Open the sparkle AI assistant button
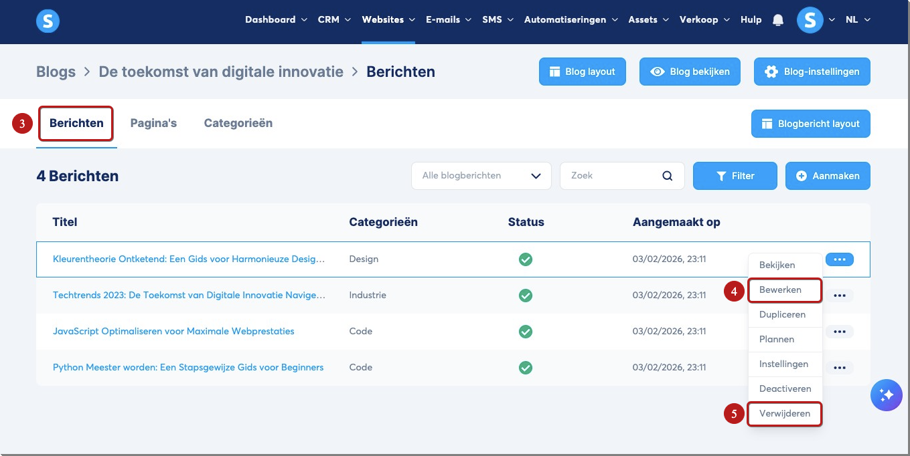 [887, 395]
